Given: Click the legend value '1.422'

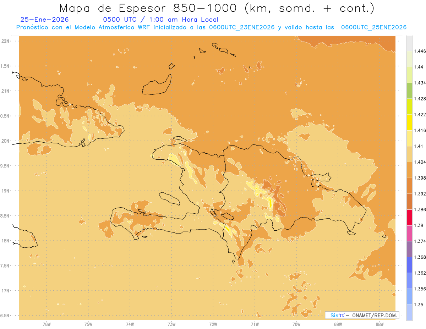Looking at the screenshot, I should pyautogui.click(x=420, y=115).
